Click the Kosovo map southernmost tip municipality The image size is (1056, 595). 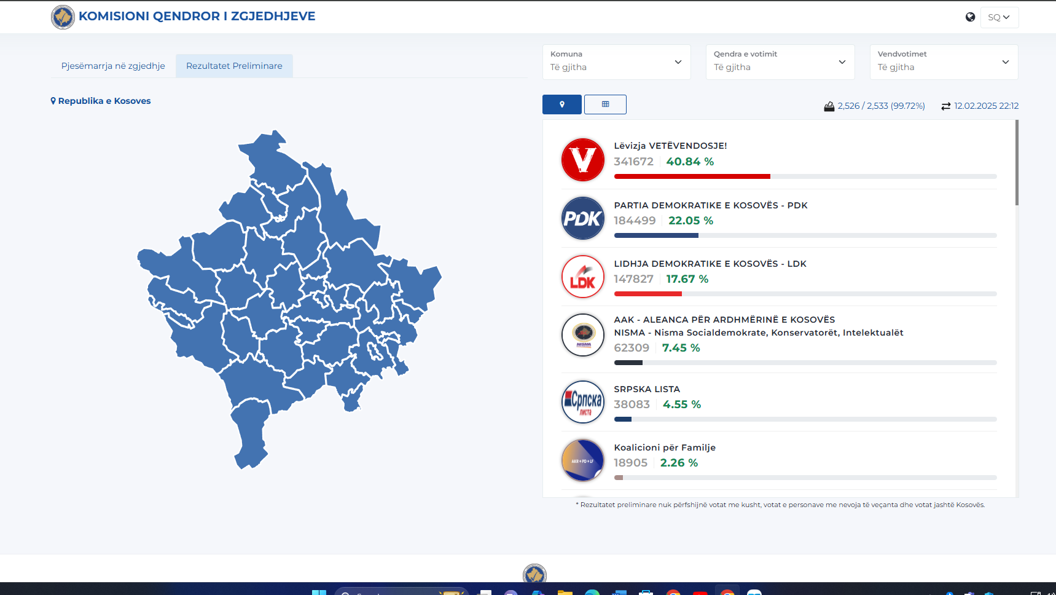point(251,433)
